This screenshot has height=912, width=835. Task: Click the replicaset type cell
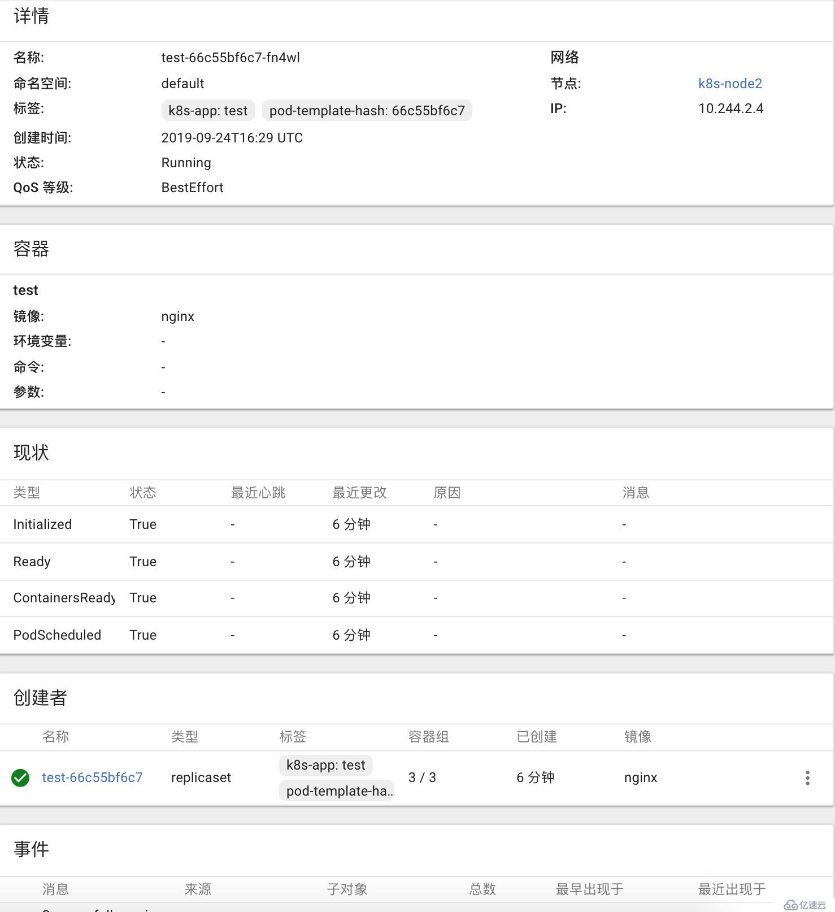coord(201,778)
